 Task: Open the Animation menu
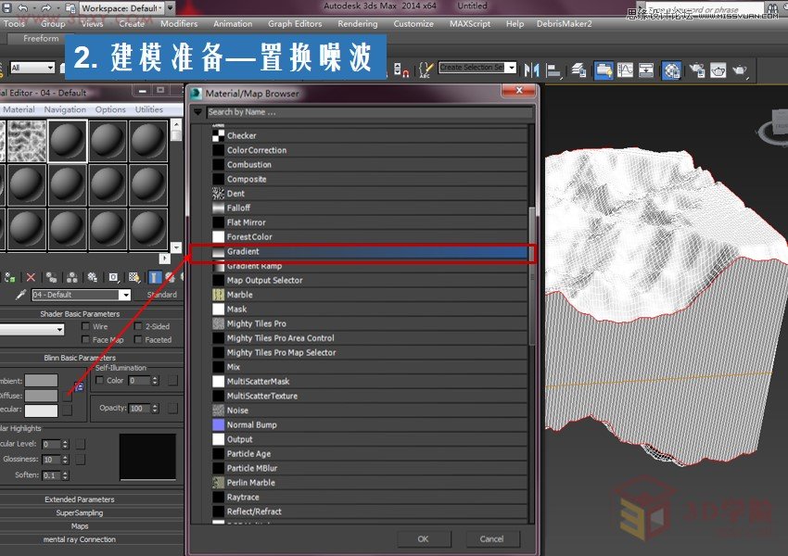pyautogui.click(x=233, y=23)
